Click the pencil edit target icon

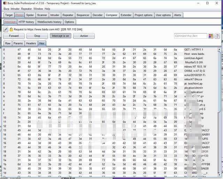pyautogui.click(x=6, y=29)
